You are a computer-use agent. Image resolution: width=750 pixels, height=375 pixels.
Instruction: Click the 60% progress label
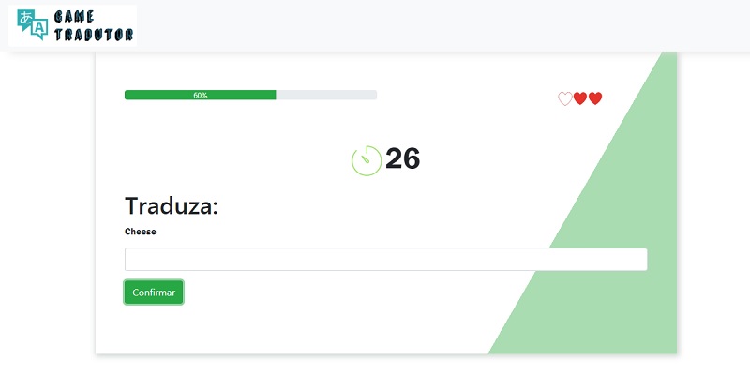pyautogui.click(x=201, y=96)
